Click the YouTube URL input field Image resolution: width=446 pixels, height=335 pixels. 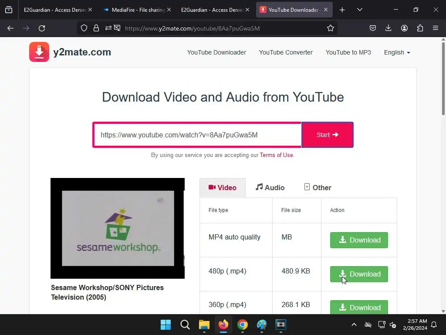point(197,135)
